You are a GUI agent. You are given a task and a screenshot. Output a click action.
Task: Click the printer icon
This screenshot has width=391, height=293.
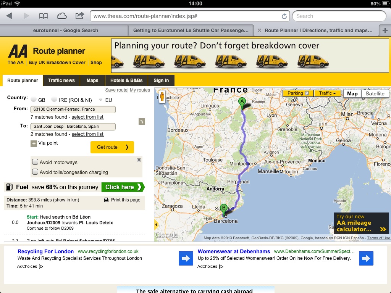106,200
